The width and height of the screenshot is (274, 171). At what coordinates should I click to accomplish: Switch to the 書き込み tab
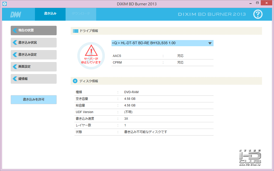pyautogui.click(x=50, y=14)
